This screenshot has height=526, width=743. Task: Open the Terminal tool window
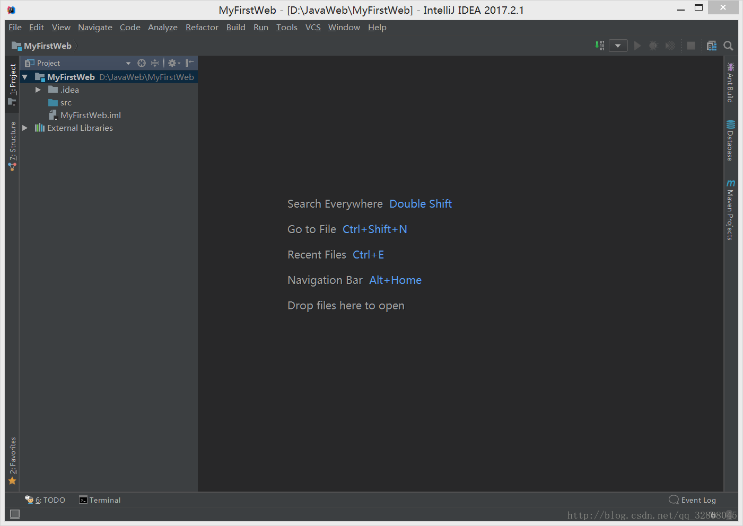coord(100,500)
